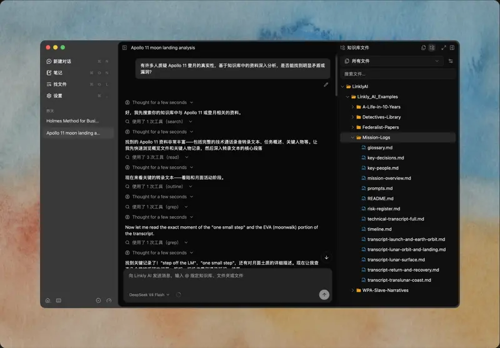The height and width of the screenshot is (348, 500).
Task: Open the 笔记 notes section
Action: [78, 72]
